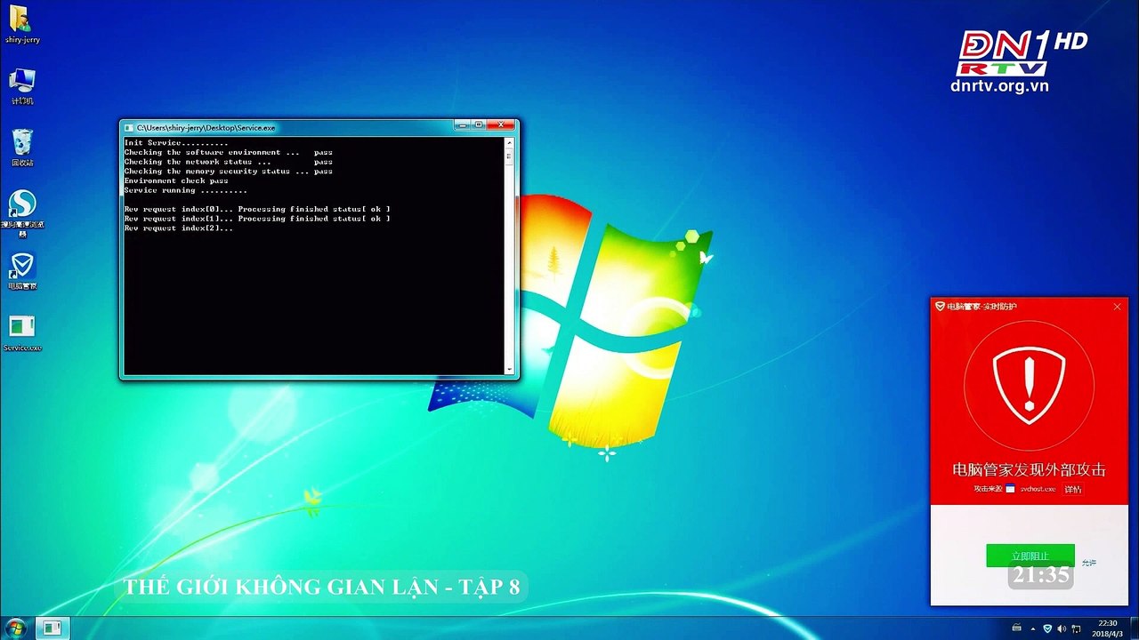
Task: Click the console title path text
Action: 206,128
